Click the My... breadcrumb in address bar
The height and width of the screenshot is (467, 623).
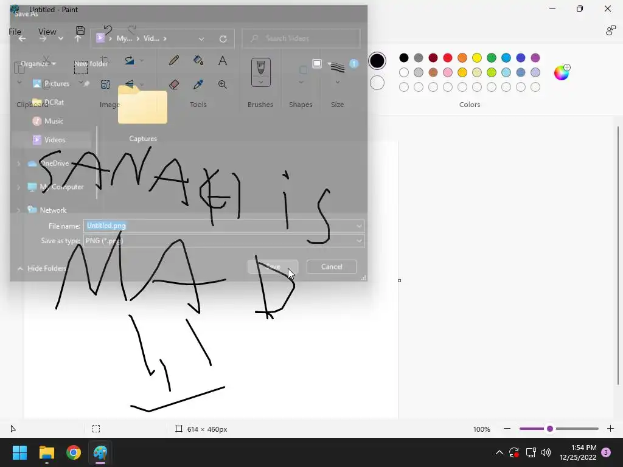(x=124, y=38)
